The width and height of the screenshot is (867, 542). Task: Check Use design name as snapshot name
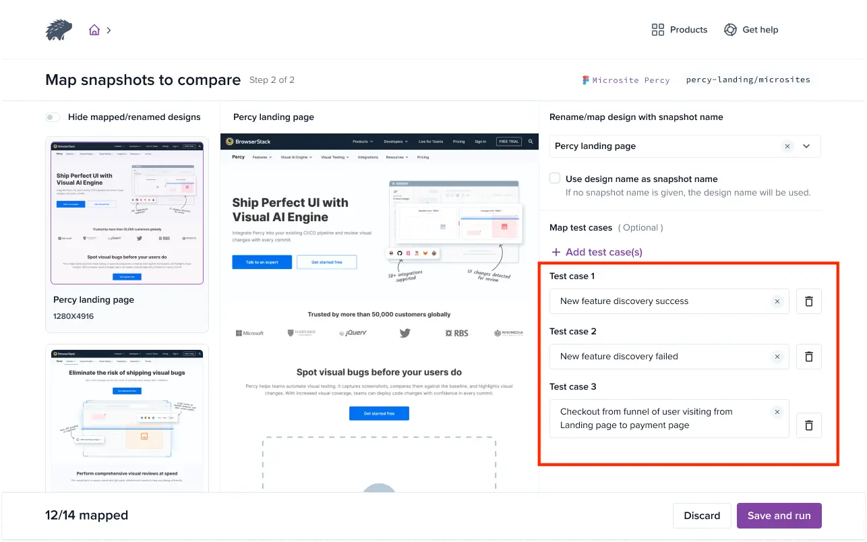point(555,179)
